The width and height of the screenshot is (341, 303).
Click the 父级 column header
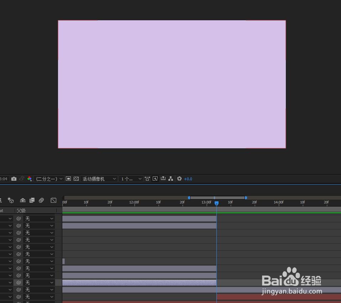pyautogui.click(x=21, y=211)
